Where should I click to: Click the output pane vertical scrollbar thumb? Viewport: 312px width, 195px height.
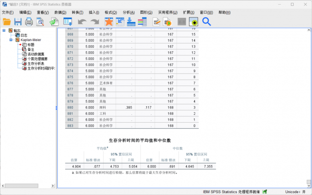(309, 182)
